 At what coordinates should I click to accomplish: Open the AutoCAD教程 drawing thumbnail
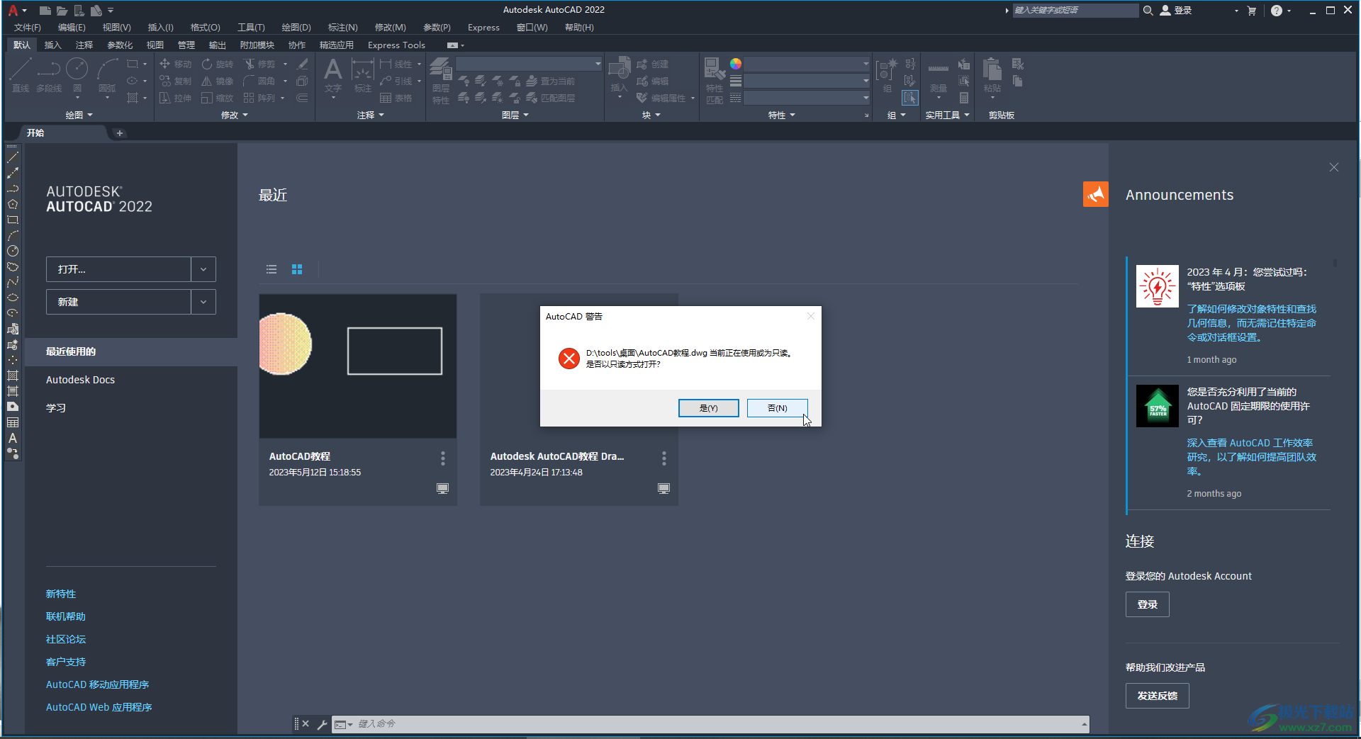(x=358, y=366)
